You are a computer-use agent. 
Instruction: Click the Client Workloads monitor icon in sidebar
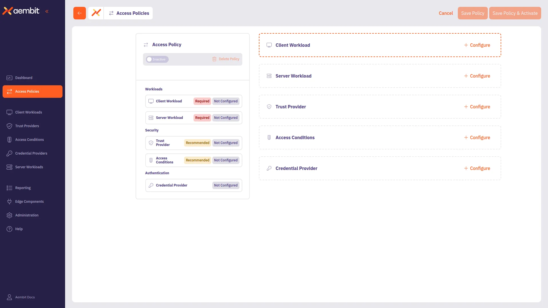(9, 112)
